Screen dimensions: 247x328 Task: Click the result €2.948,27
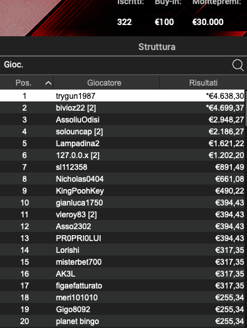(x=226, y=120)
